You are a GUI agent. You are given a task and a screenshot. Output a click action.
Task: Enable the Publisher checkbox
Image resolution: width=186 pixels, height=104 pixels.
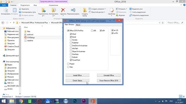[x=71, y=43]
